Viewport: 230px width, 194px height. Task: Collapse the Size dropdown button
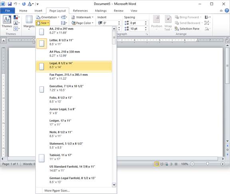coord(43,23)
